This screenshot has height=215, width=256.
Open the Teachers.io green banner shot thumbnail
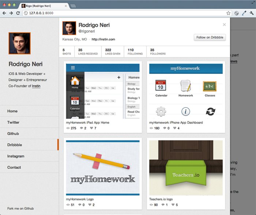pos(186,168)
